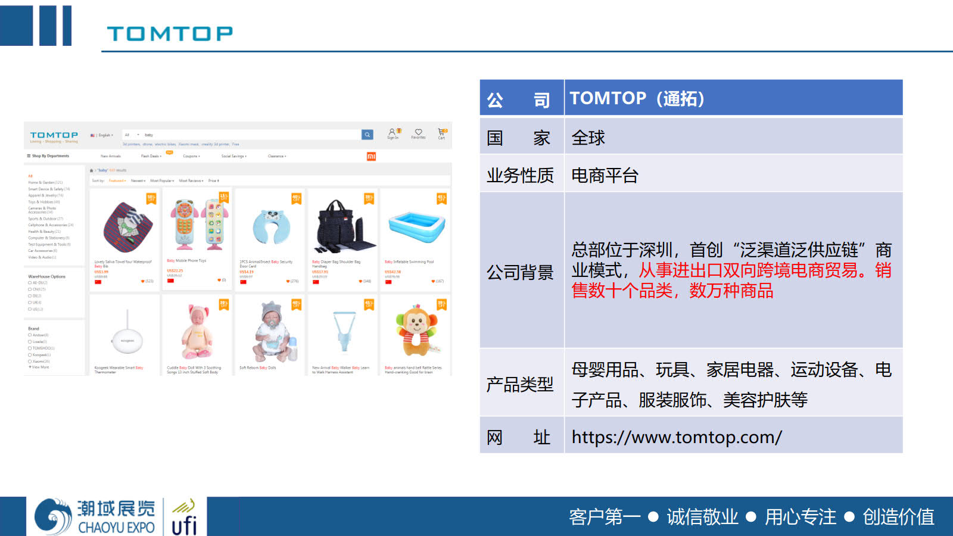Click the home icon in breadcrumb
953x536 pixels.
[92, 170]
